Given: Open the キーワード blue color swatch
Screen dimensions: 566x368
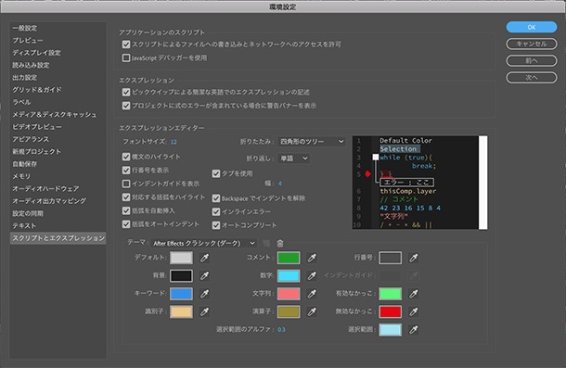Looking at the screenshot, I should click(x=181, y=294).
